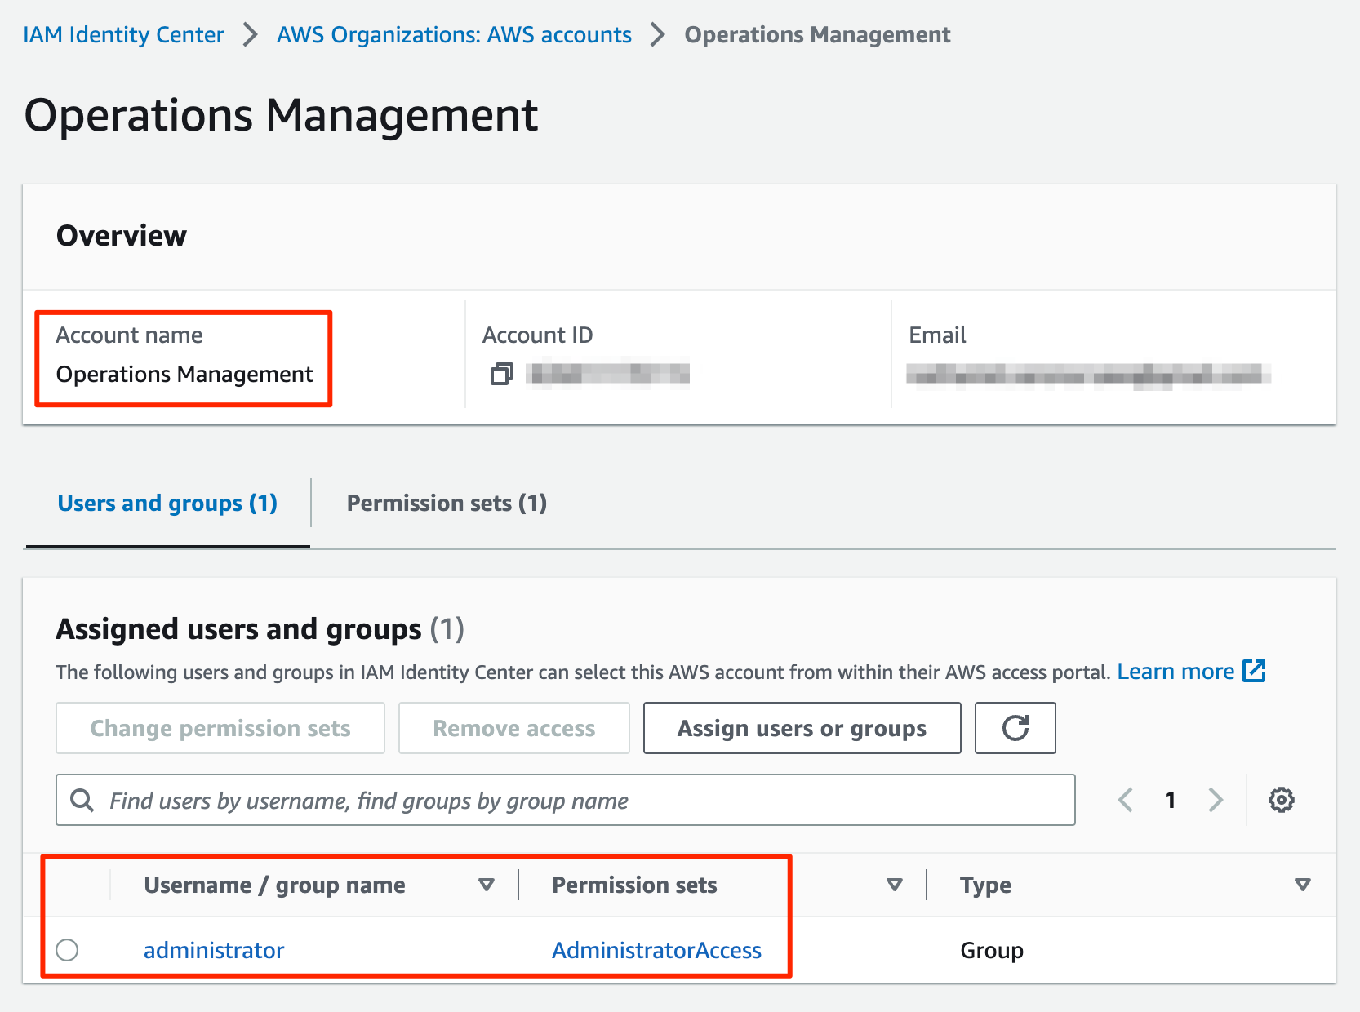Click the Operations Management breadcrumb text
Screen dimensions: 1360x1012
[817, 35]
